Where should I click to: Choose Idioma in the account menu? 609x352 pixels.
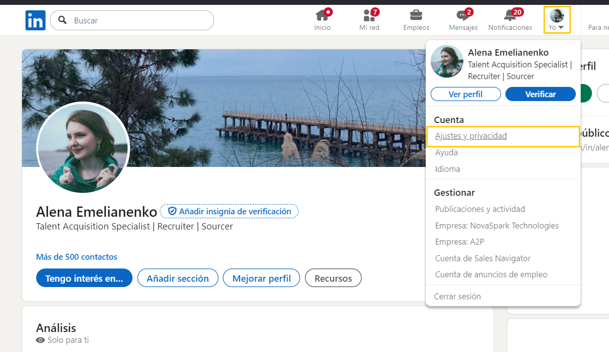(447, 169)
